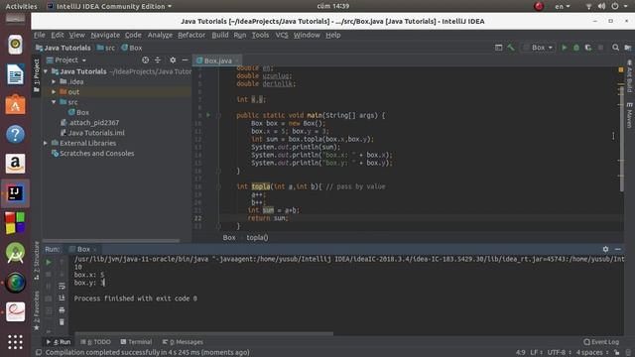Image resolution: width=635 pixels, height=357 pixels.
Task: Click the editor vertical scrollbar
Action: tap(621, 138)
